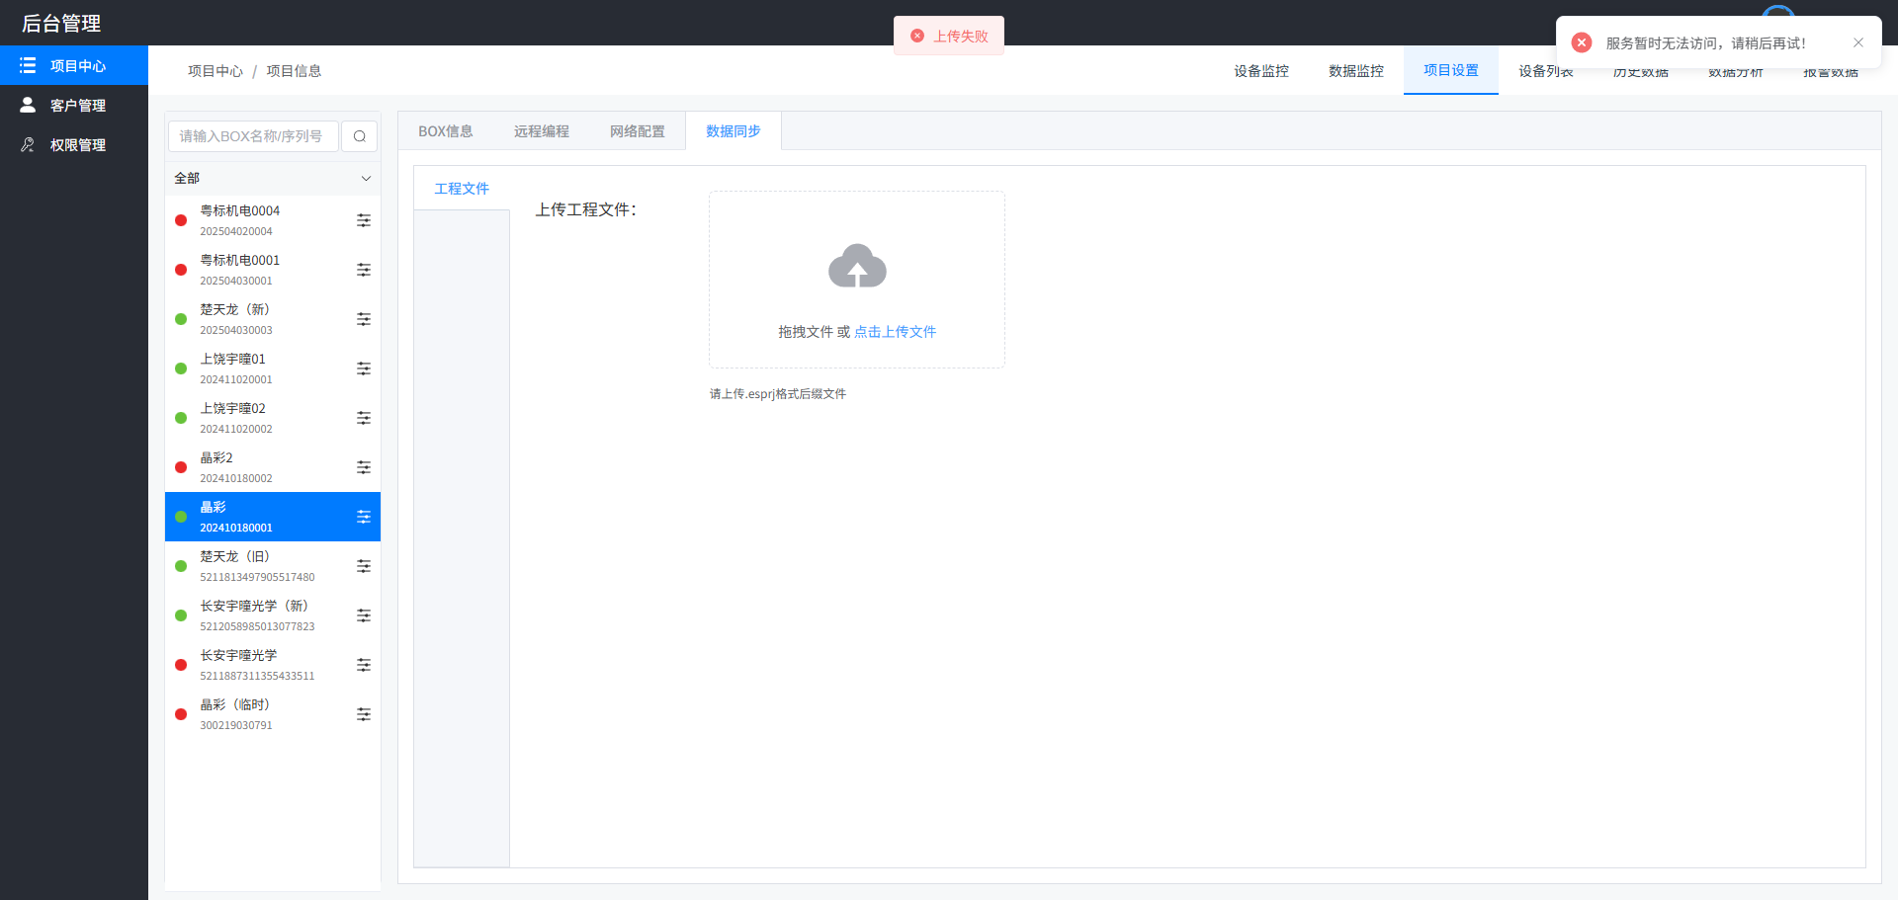Click the 上传失败 message text

(x=961, y=36)
